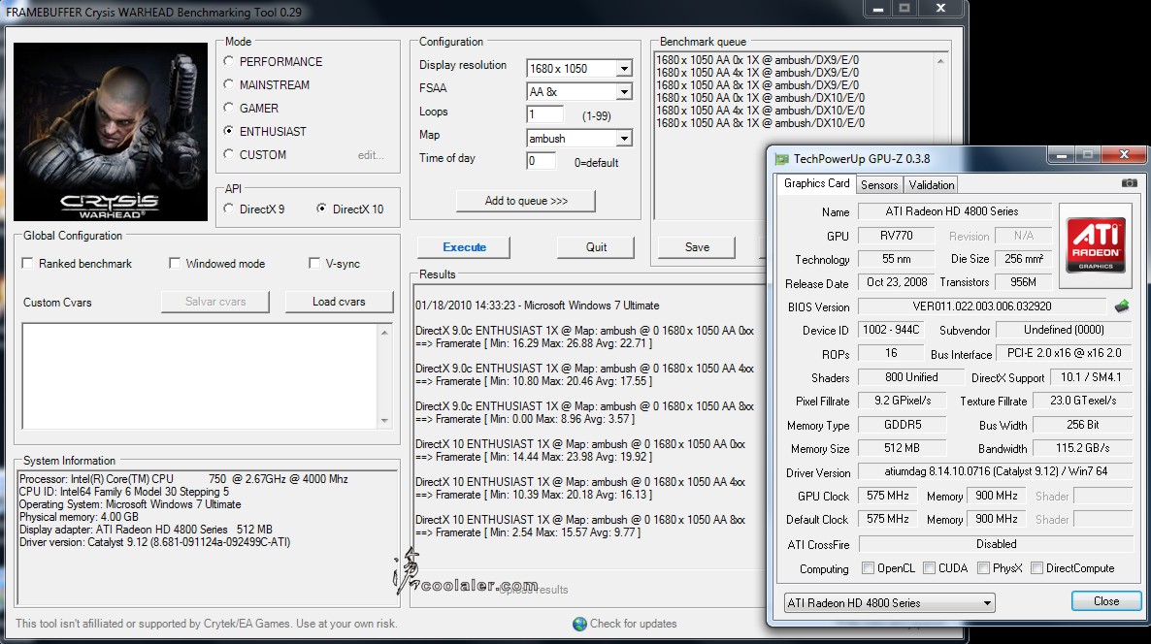Viewport: 1151px width, 644px height.
Task: Choose the DirectX 10 API option
Action: [321, 209]
